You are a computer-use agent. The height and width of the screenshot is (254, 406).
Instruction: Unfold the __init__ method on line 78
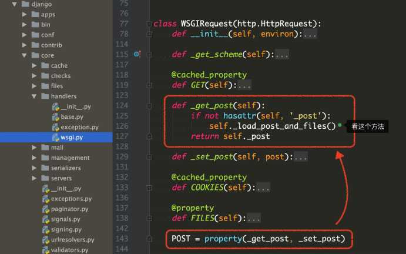point(149,34)
